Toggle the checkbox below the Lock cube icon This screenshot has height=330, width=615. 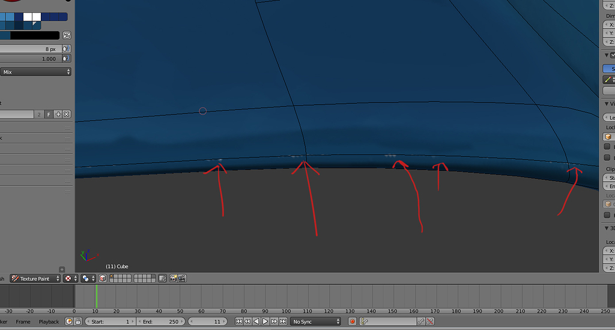coord(607,146)
